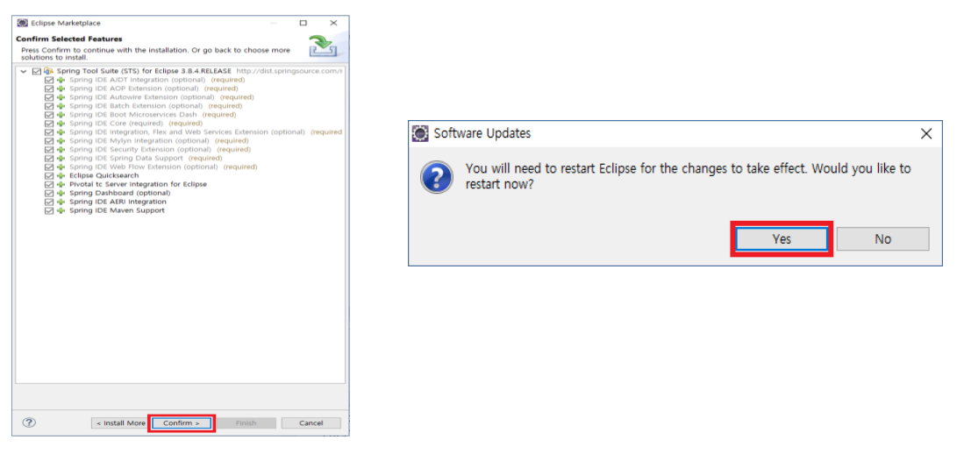Click the 'Confirm Selected Features' heading
The image size is (964, 454).
tap(68, 39)
